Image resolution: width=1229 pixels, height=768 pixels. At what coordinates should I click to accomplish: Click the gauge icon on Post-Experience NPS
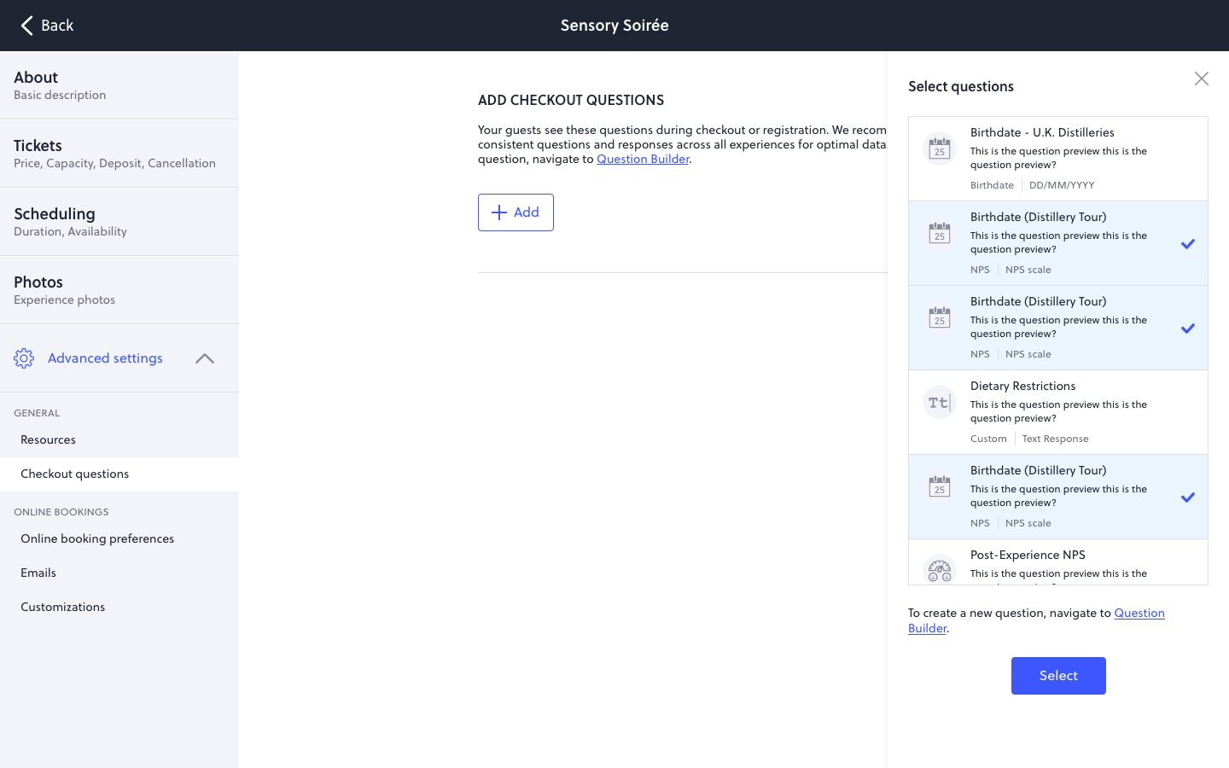coord(939,570)
